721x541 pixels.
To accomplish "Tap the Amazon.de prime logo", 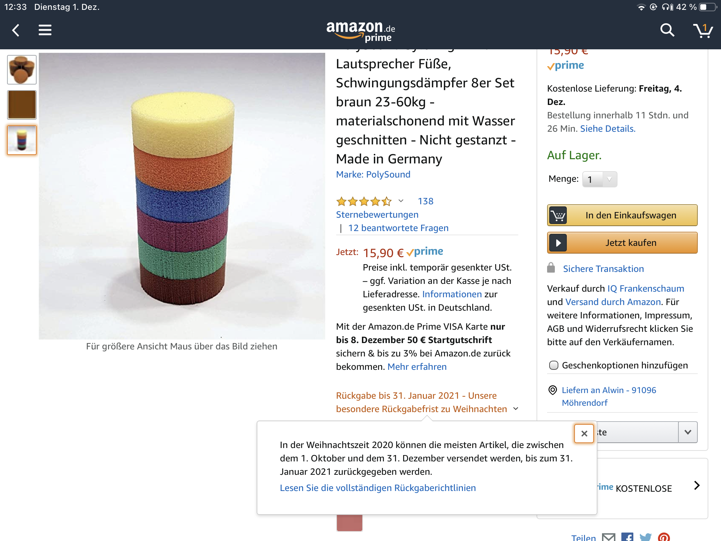I will click(x=361, y=31).
